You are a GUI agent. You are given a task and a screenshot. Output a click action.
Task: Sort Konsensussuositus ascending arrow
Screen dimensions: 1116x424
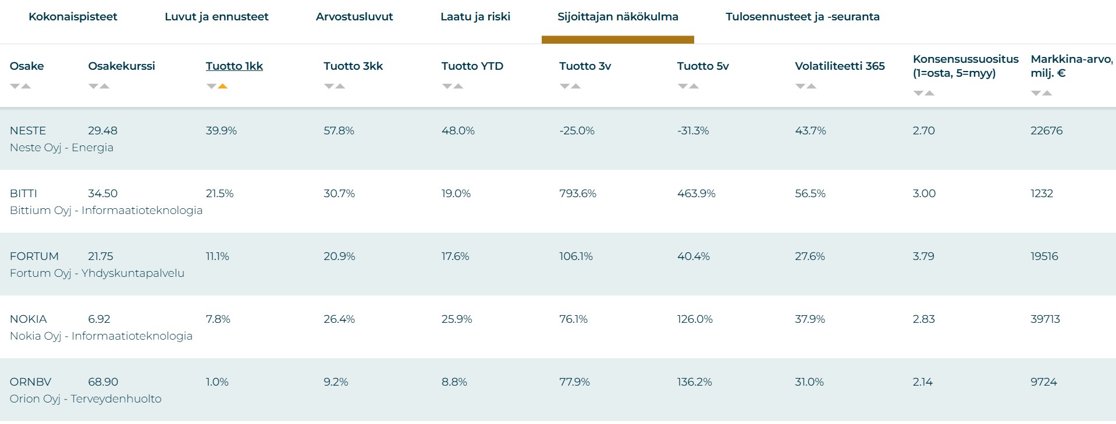(x=929, y=93)
